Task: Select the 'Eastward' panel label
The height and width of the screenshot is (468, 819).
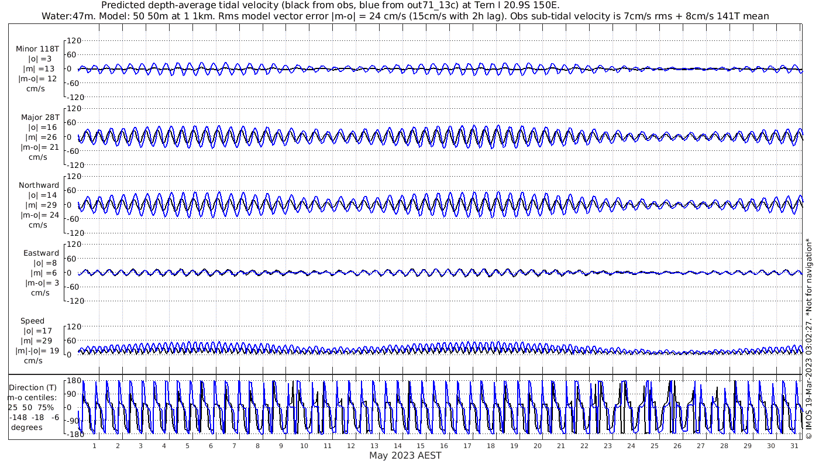Action: (x=41, y=253)
